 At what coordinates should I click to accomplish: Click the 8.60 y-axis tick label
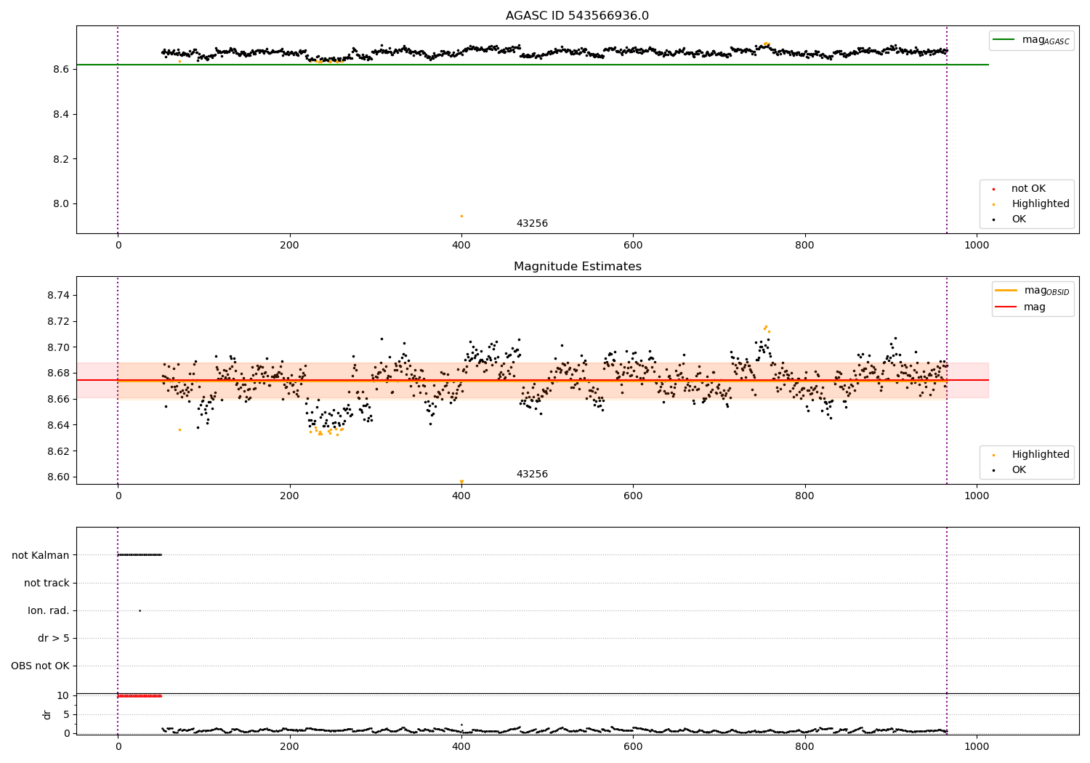pyautogui.click(x=57, y=477)
